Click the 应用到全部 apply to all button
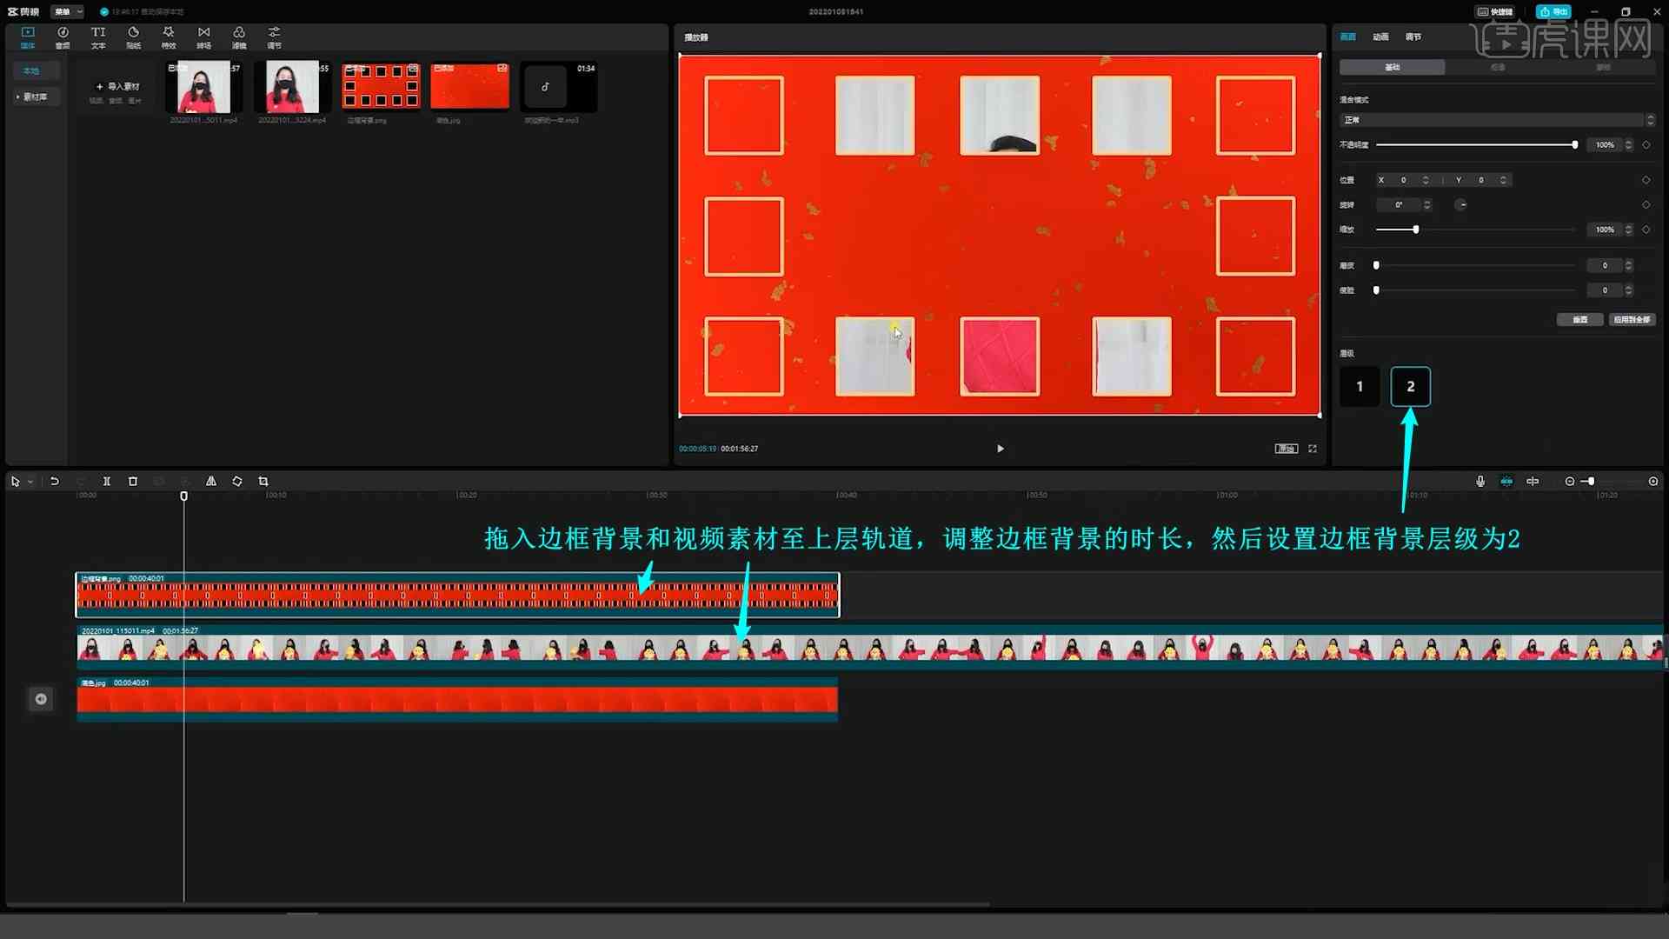This screenshot has width=1669, height=939. point(1632,319)
